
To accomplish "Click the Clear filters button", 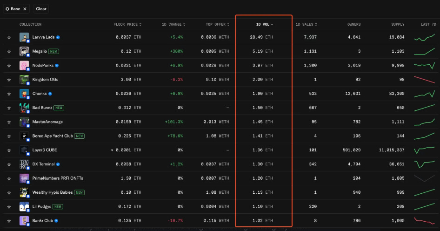I will click(41, 9).
